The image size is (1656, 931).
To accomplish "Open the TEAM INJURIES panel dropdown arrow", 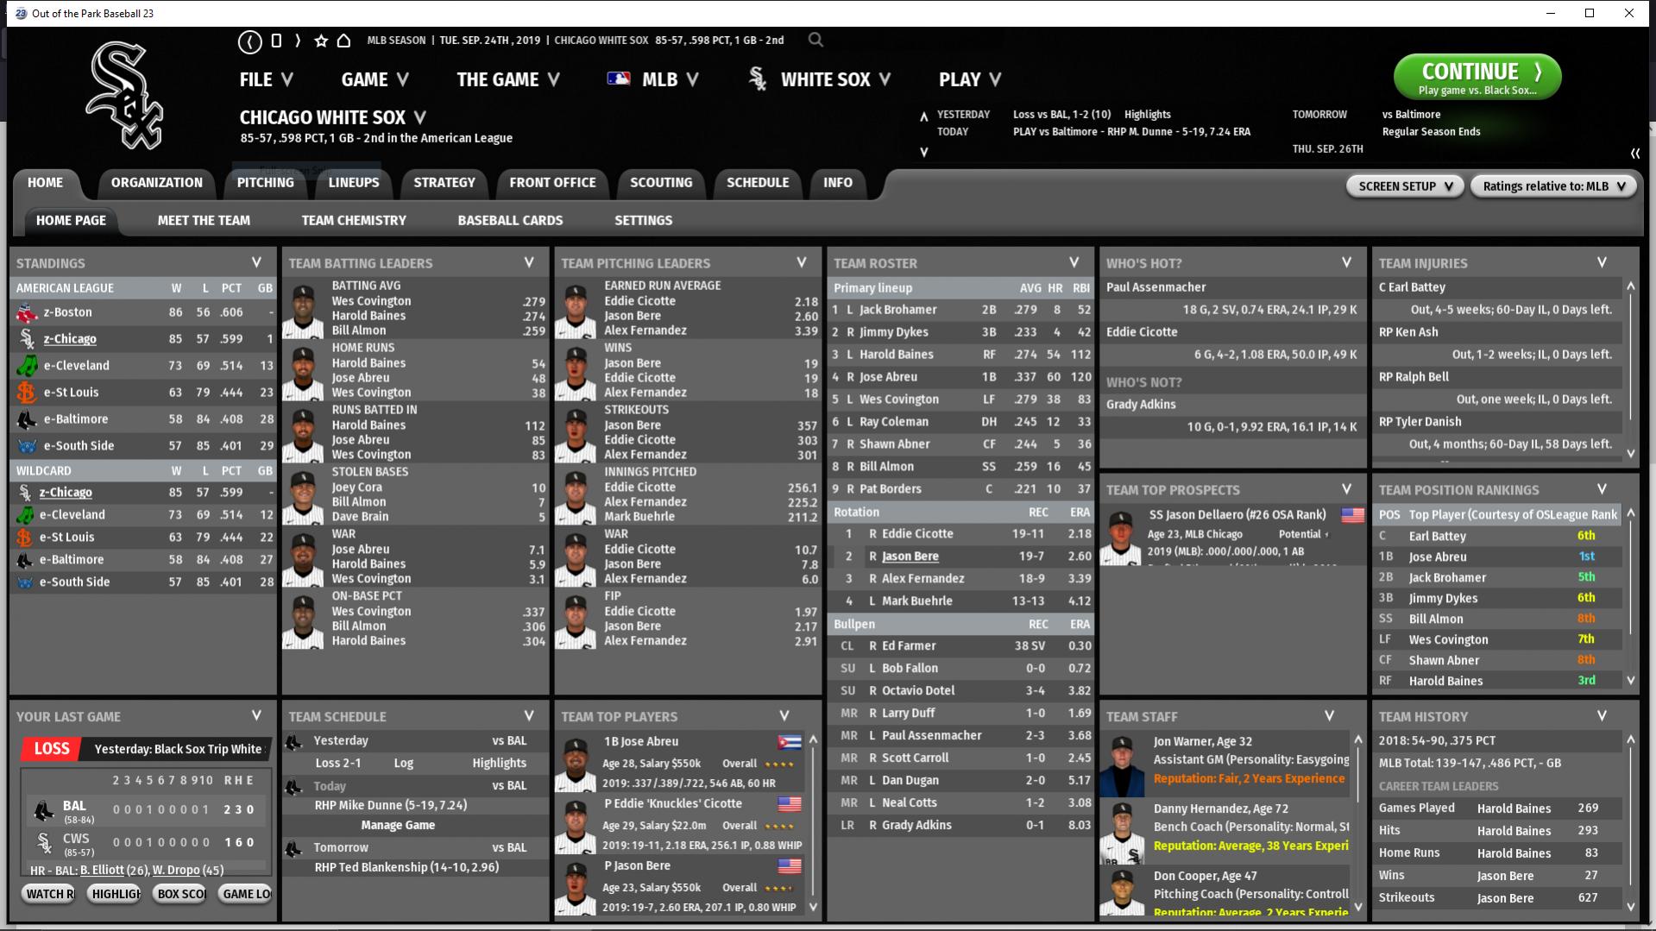I will point(1602,263).
